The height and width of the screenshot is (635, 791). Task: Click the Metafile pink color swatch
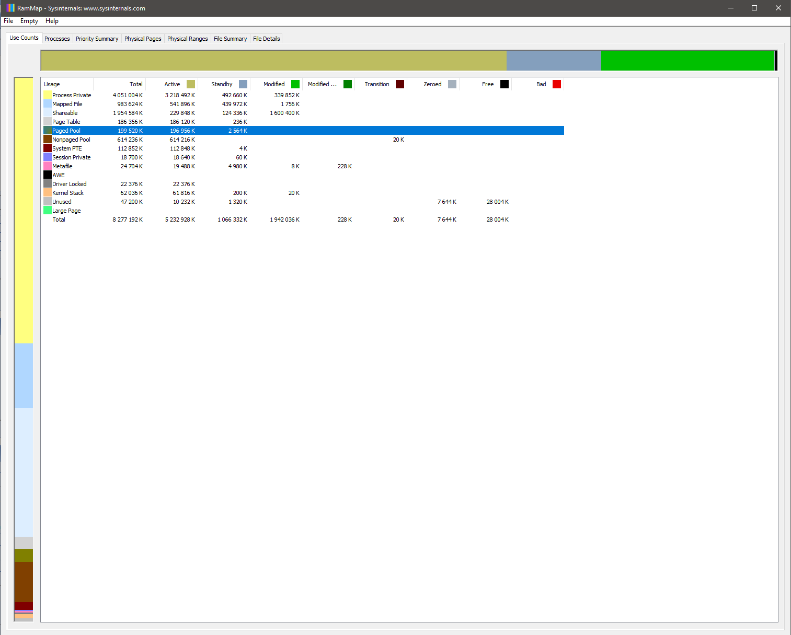(x=48, y=166)
